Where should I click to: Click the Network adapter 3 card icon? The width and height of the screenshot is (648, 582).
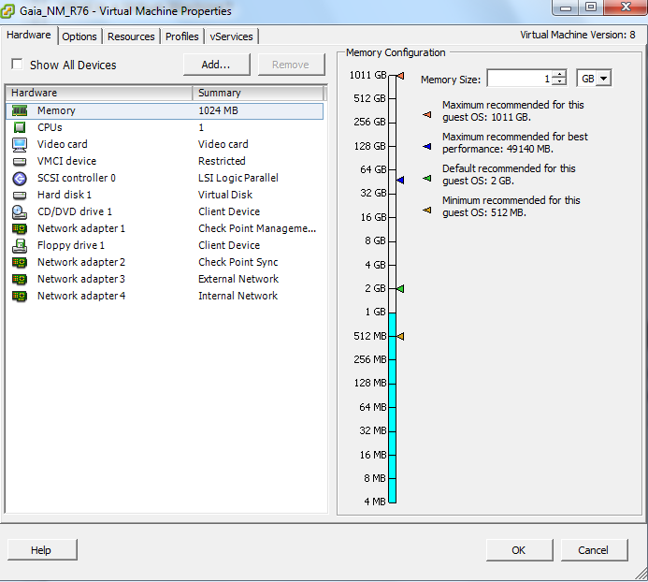pos(20,279)
